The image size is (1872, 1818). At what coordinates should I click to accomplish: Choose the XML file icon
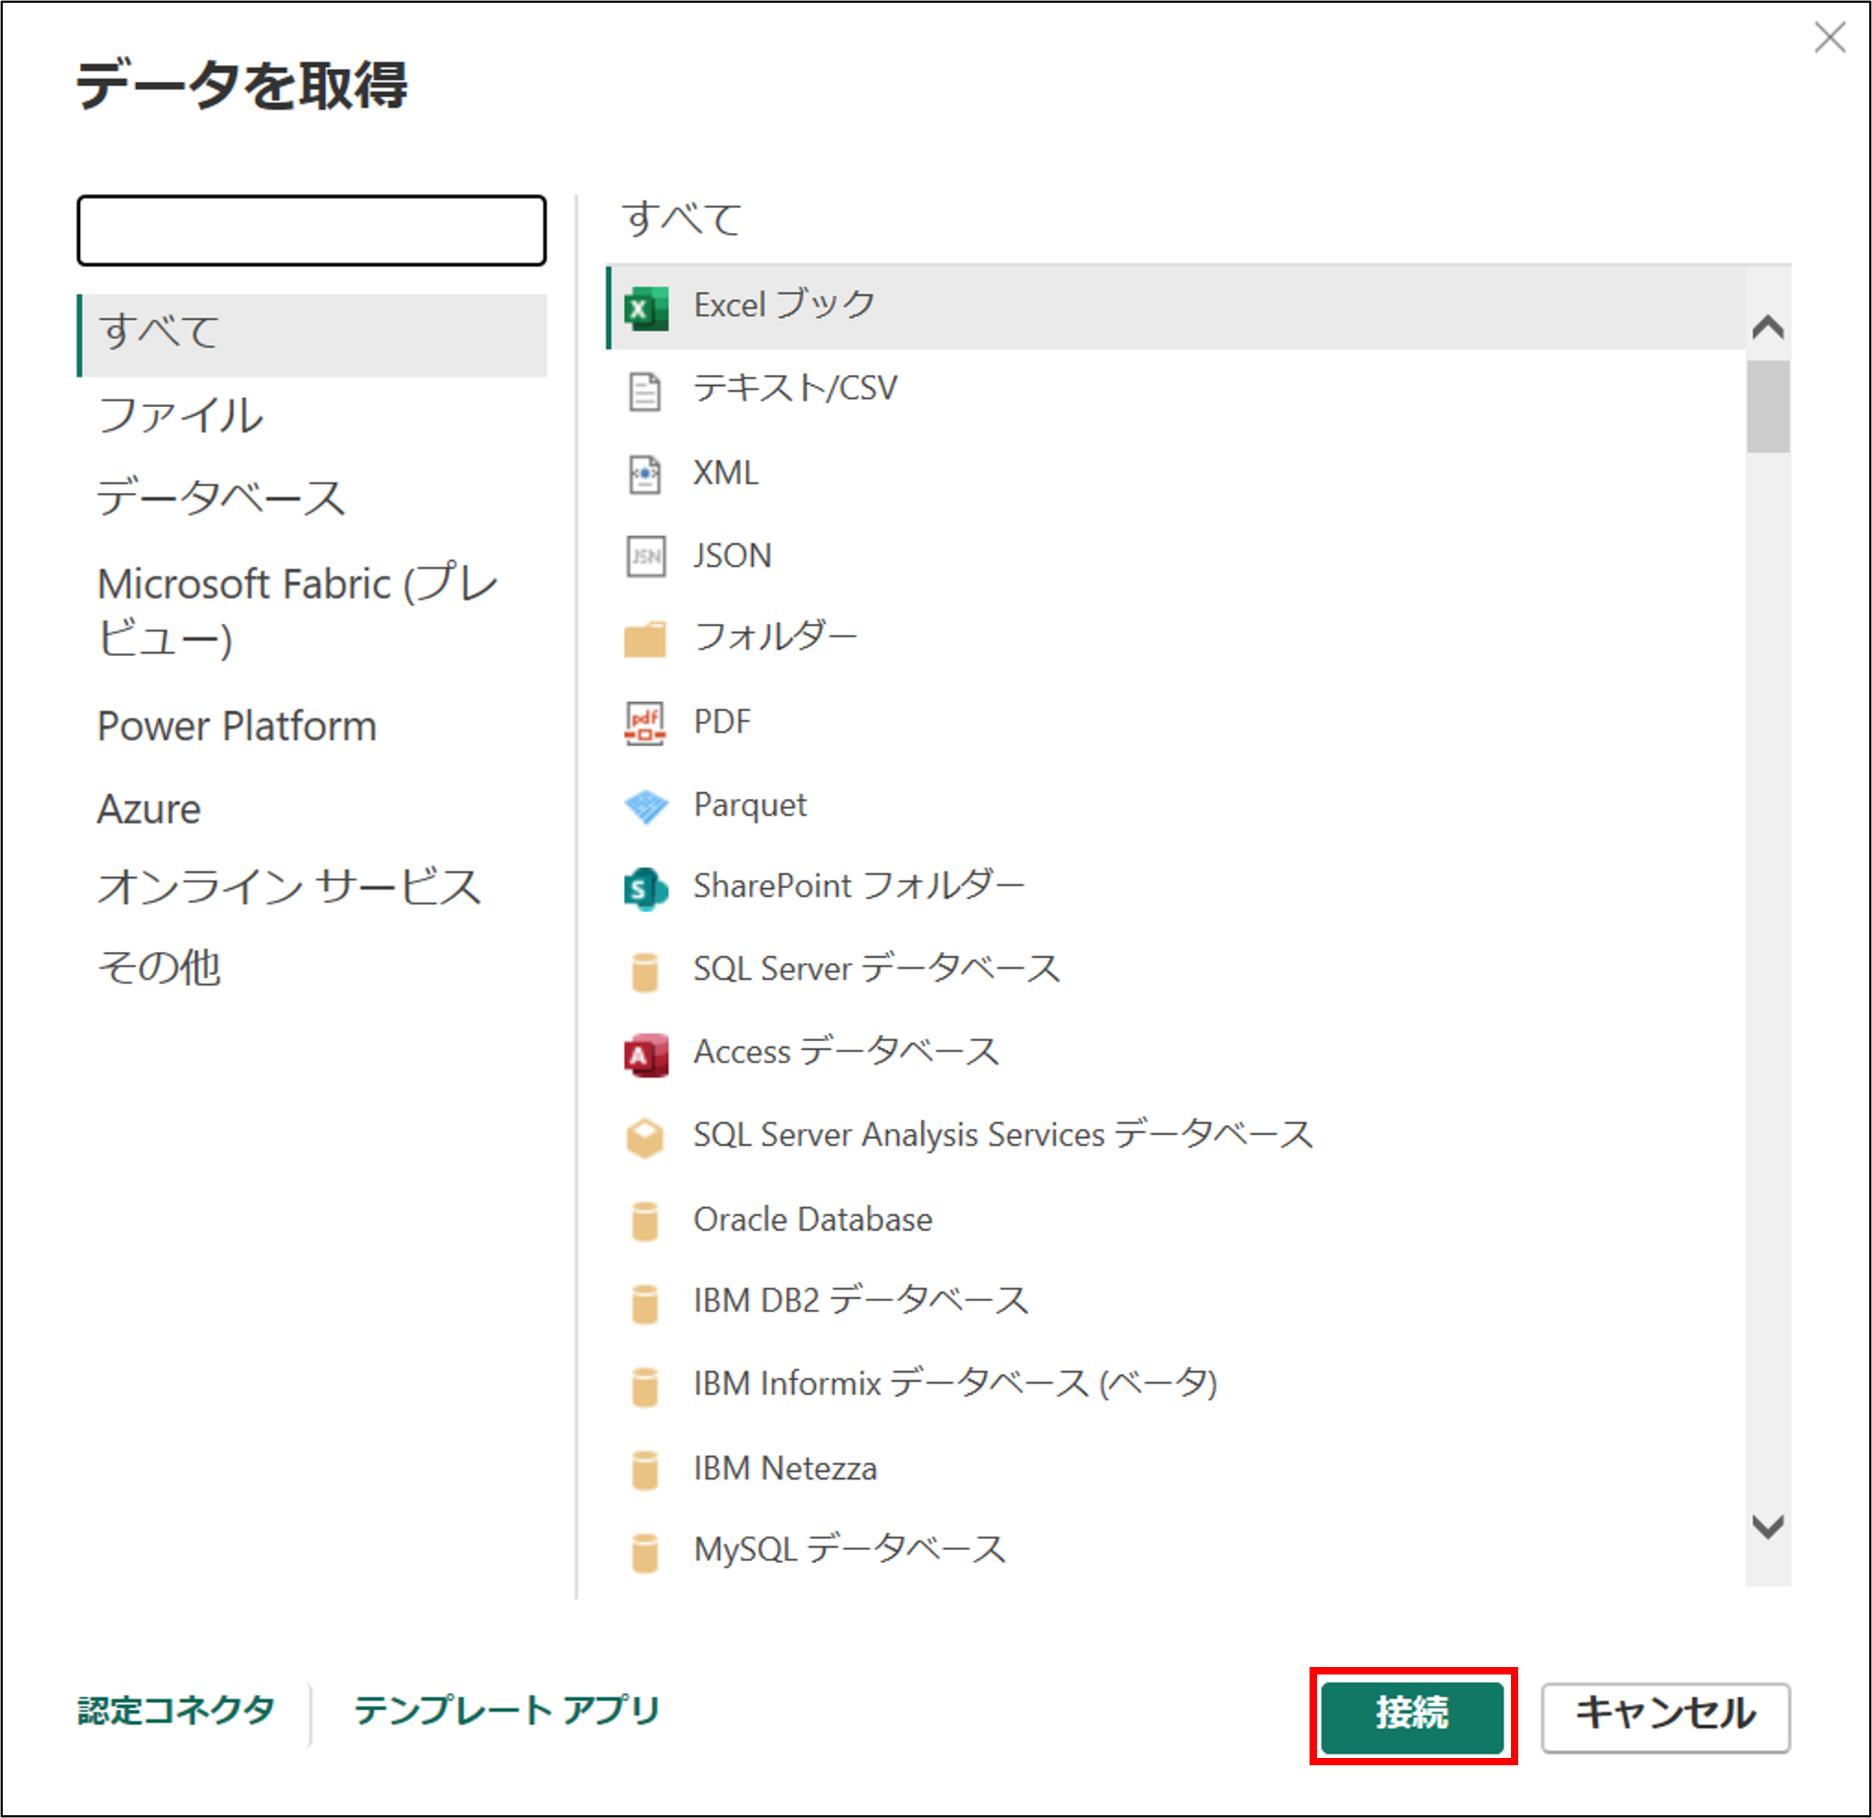coord(645,474)
